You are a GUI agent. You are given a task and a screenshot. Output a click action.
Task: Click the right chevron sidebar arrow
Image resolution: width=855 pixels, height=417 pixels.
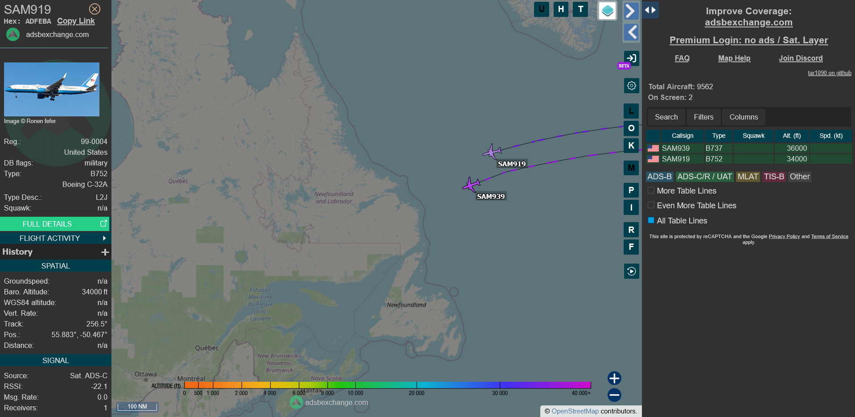[x=631, y=11]
